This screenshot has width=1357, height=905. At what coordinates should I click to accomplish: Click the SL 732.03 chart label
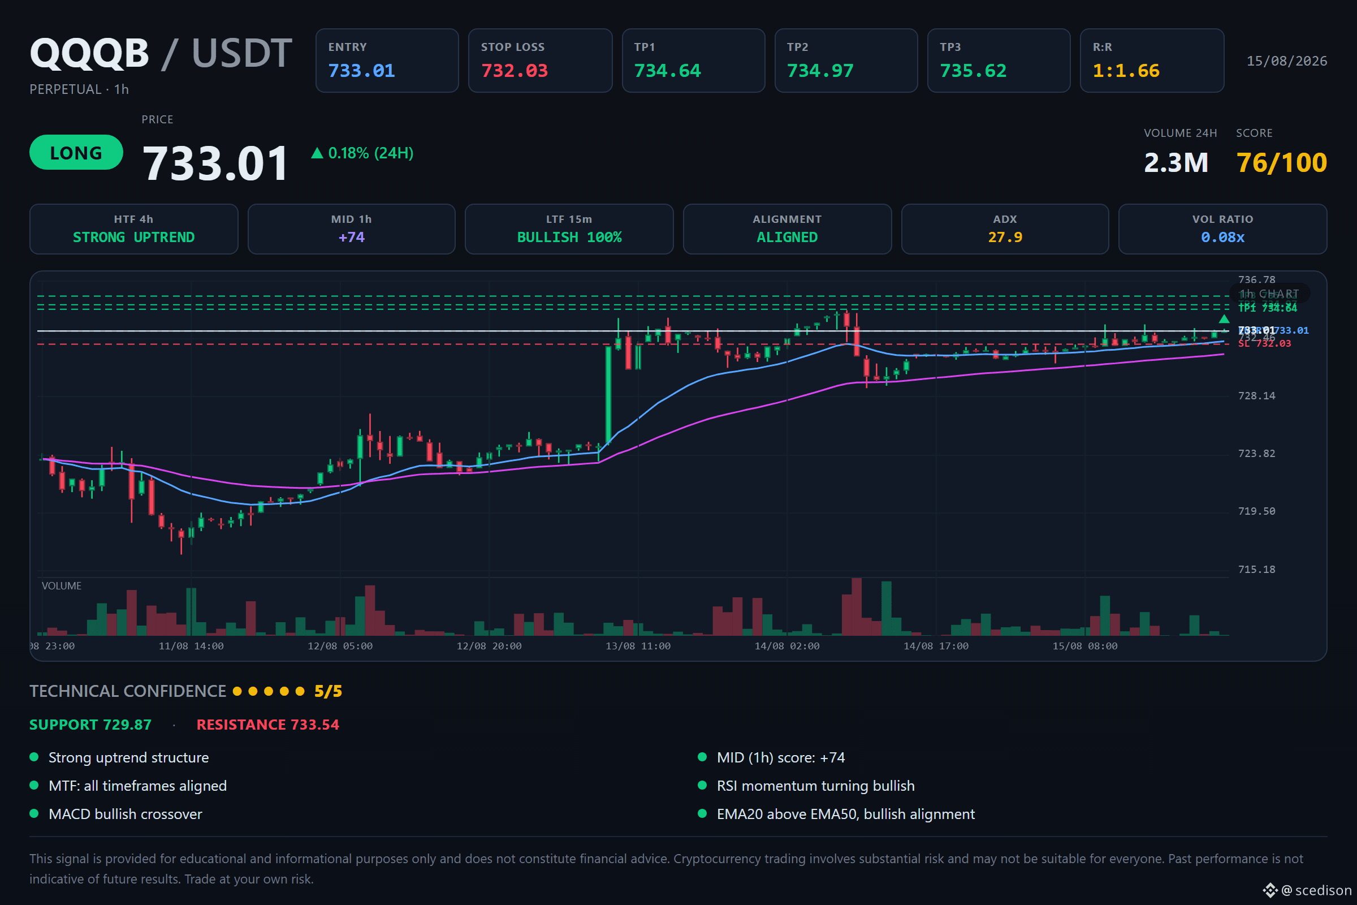coord(1265,343)
